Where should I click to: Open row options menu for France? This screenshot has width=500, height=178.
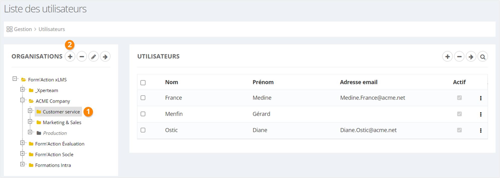coord(481,98)
